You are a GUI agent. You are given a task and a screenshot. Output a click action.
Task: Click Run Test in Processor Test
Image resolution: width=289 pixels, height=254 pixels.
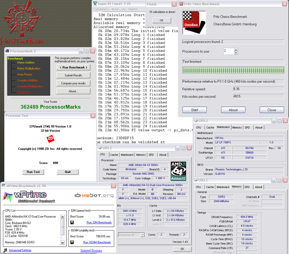33,172
